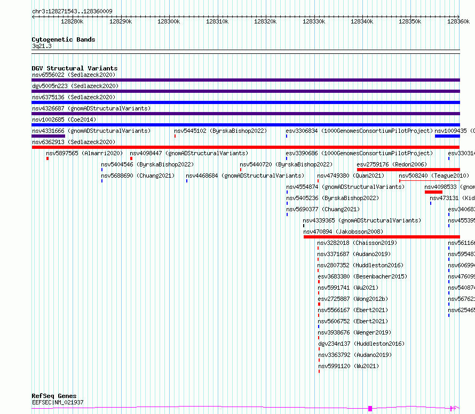
Task: Click the red marker under nsv4098447
Action: 131,158
